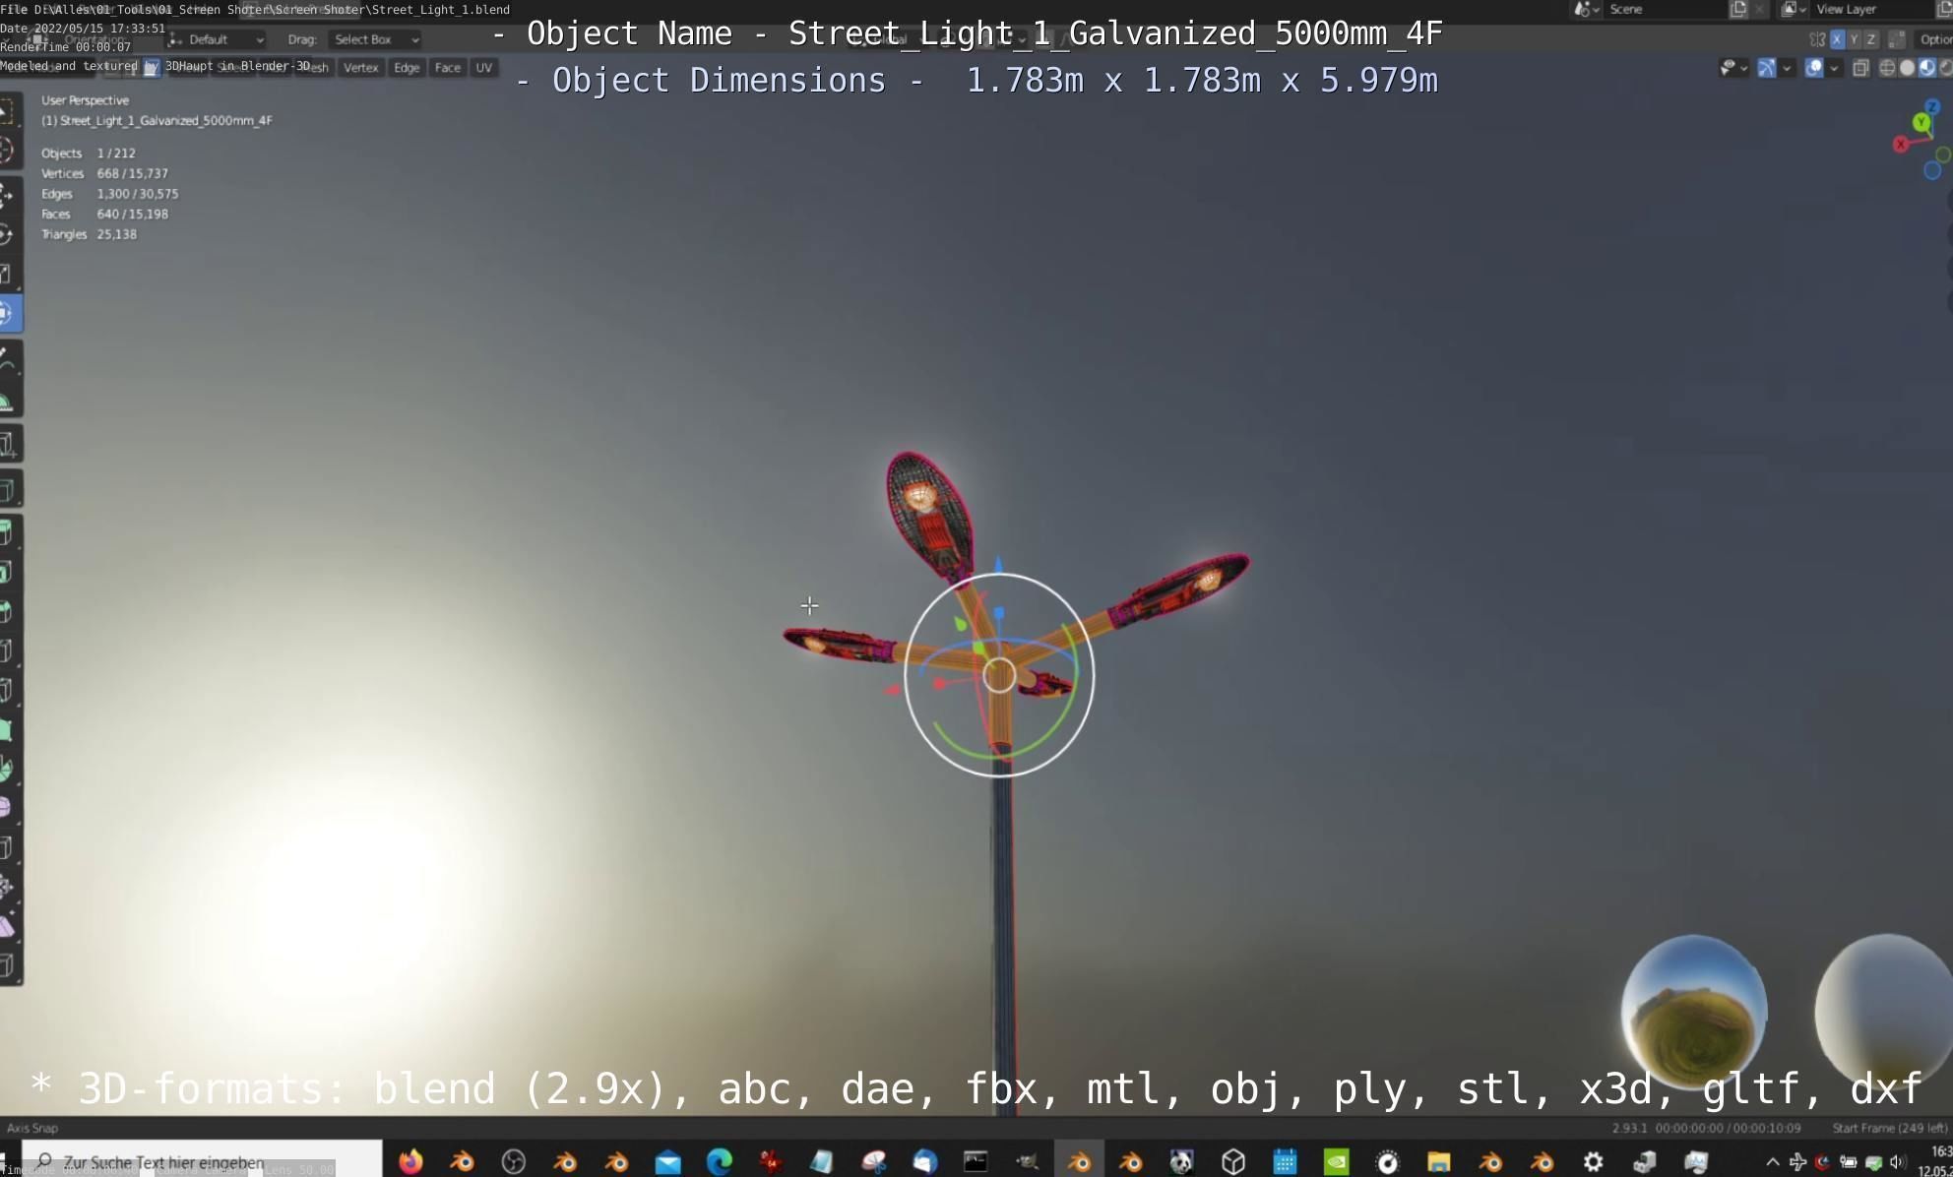Viewport: 1953px width, 1177px height.
Task: Click the blue Z-axis arrow of transform gizmo
Action: coord(998,564)
